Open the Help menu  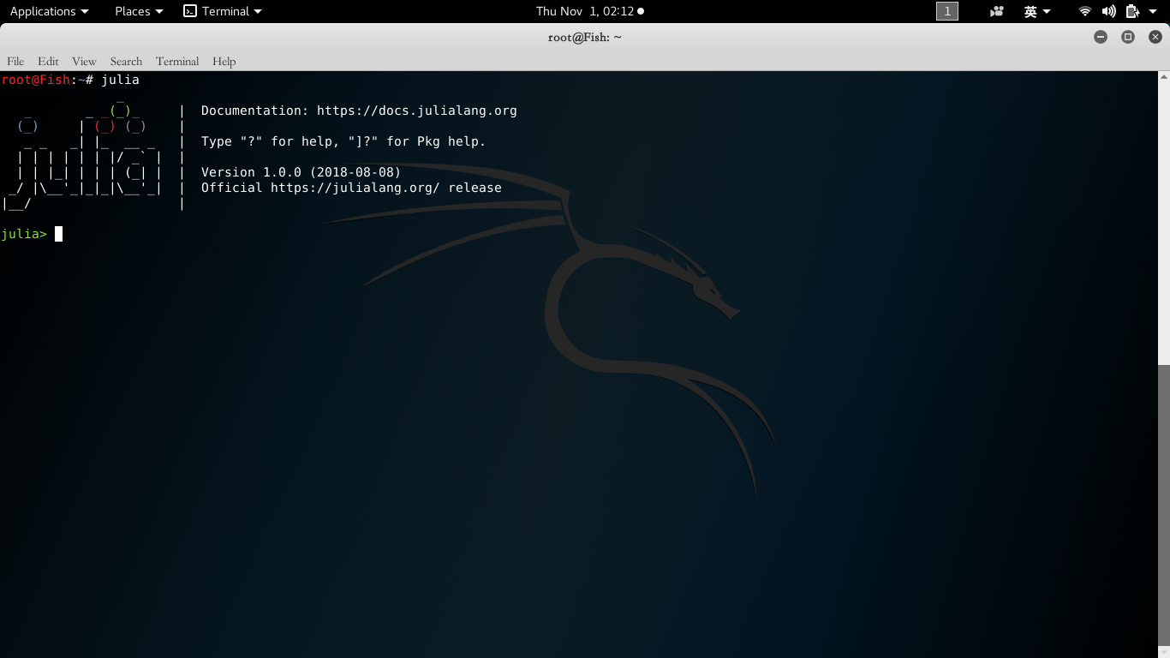pos(224,61)
